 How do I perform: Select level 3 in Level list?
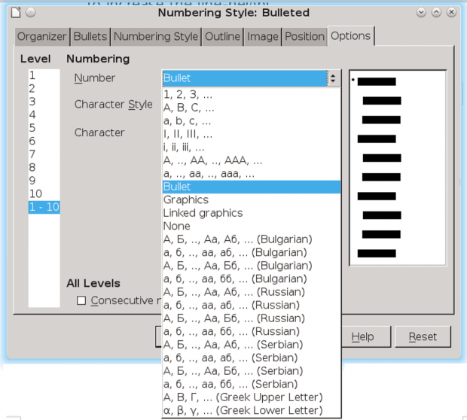44,102
